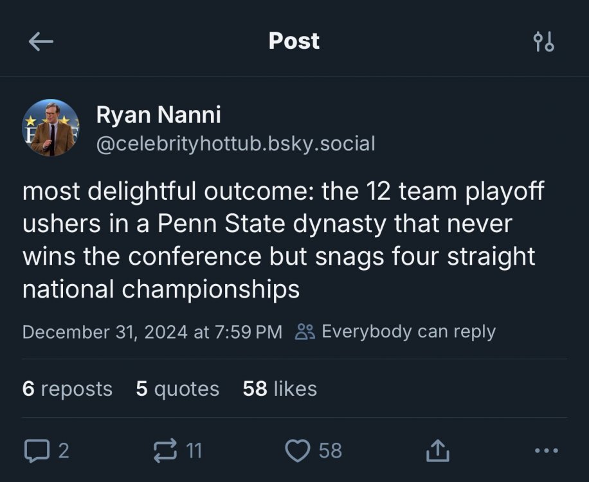This screenshot has height=482, width=589.
Task: View the list of 6 reposts
Action: [x=67, y=389]
